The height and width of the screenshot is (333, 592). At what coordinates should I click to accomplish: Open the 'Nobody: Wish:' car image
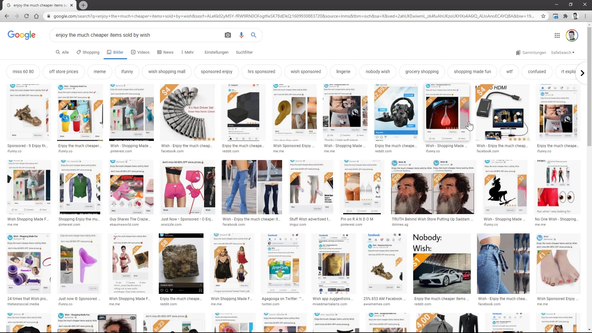442,264
